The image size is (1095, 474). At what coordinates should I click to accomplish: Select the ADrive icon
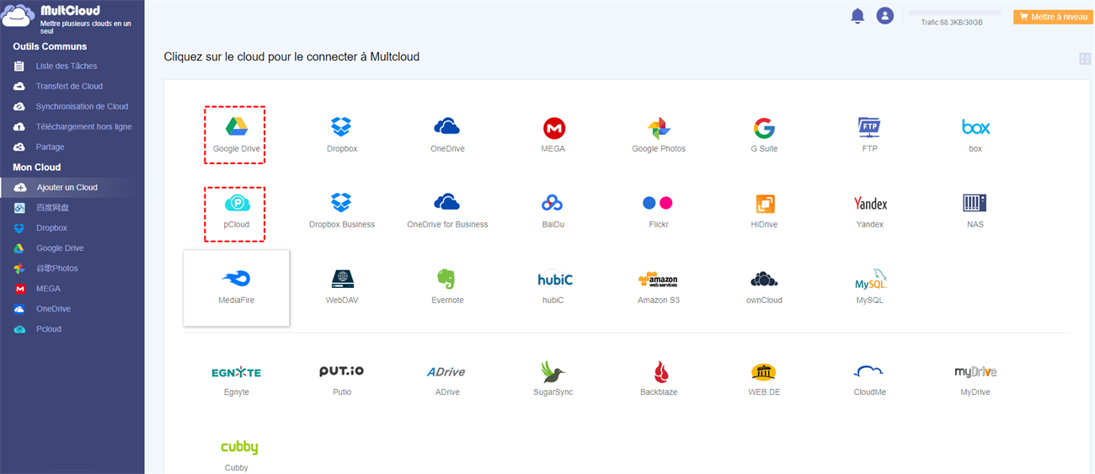447,371
